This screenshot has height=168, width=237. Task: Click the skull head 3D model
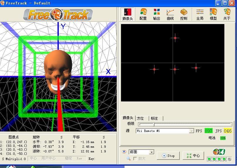tap(58, 72)
